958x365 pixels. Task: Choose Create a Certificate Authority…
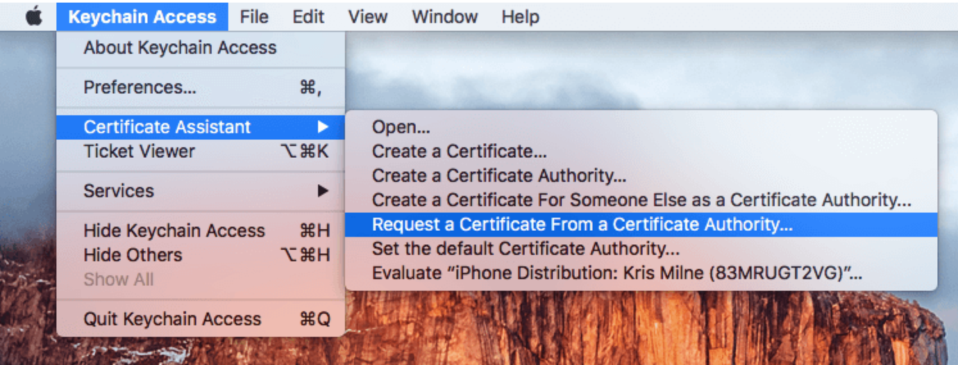pyautogui.click(x=641, y=176)
